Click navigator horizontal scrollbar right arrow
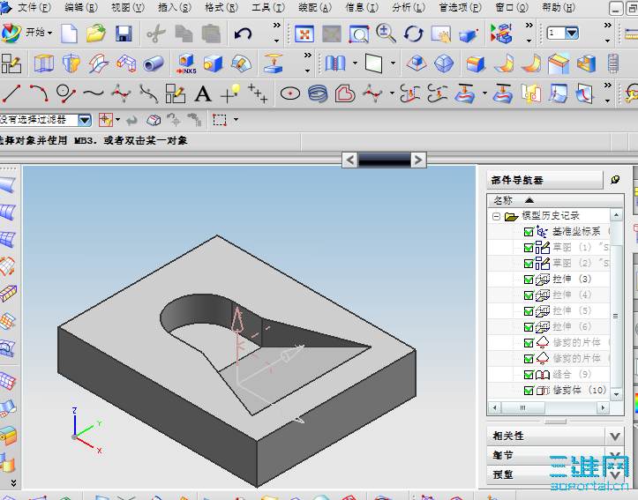The image size is (638, 500). pyautogui.click(x=603, y=407)
